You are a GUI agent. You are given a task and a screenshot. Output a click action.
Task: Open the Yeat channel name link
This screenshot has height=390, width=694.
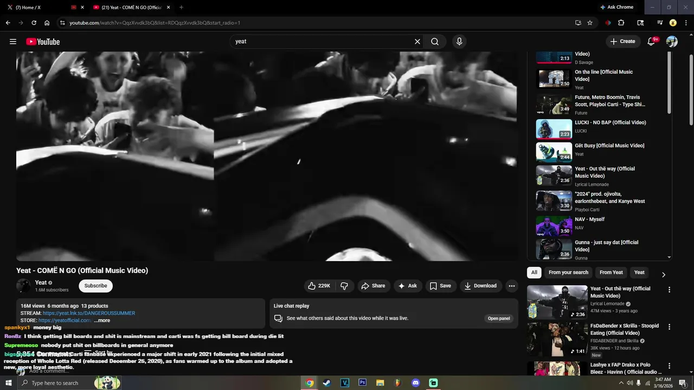[41, 283]
